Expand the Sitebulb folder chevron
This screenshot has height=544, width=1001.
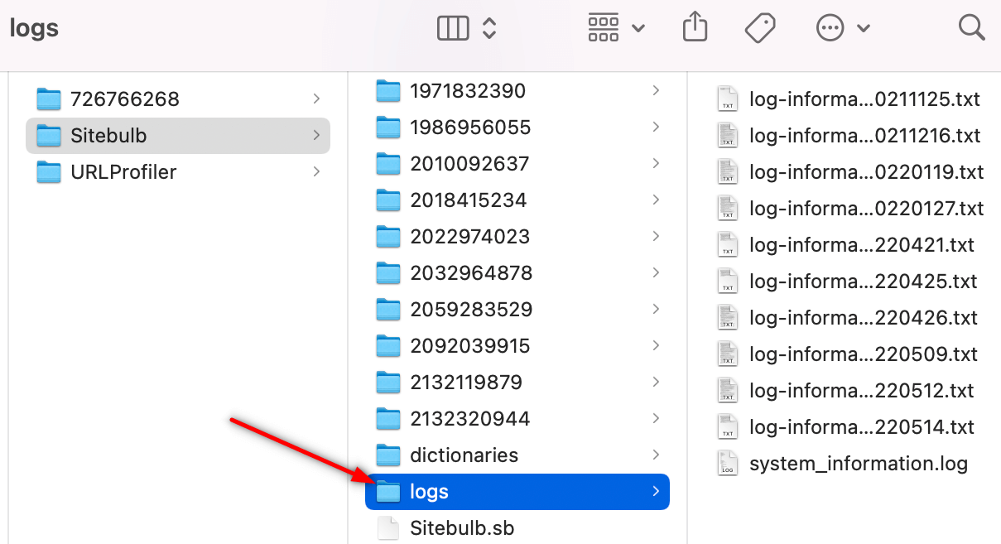pyautogui.click(x=316, y=135)
